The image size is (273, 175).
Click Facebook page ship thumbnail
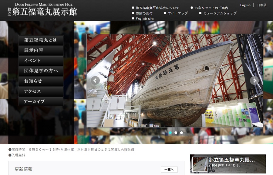pyautogui.click(x=200, y=164)
